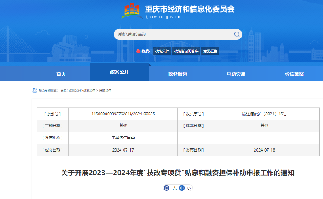The width and height of the screenshot is (323, 199).
Task: Open the 经信数据 navigation tab
Action: point(294,74)
